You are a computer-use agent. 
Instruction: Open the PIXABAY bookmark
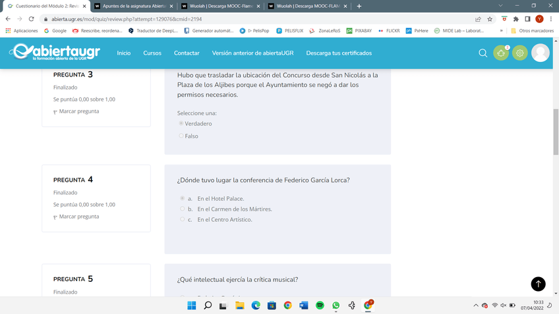(359, 31)
